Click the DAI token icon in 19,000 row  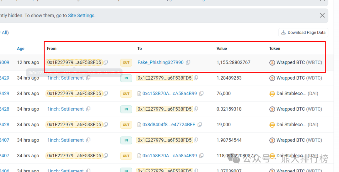272,125
